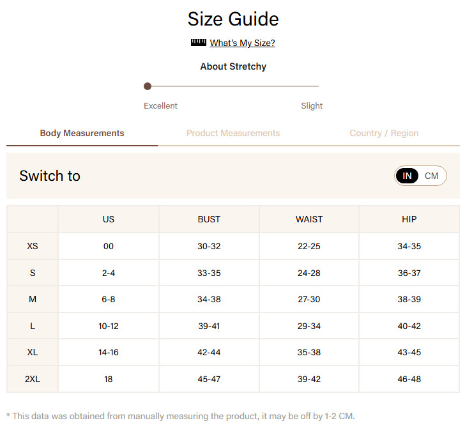This screenshot has width=465, height=430.
Task: Click the HIP column header
Action: coord(409,219)
